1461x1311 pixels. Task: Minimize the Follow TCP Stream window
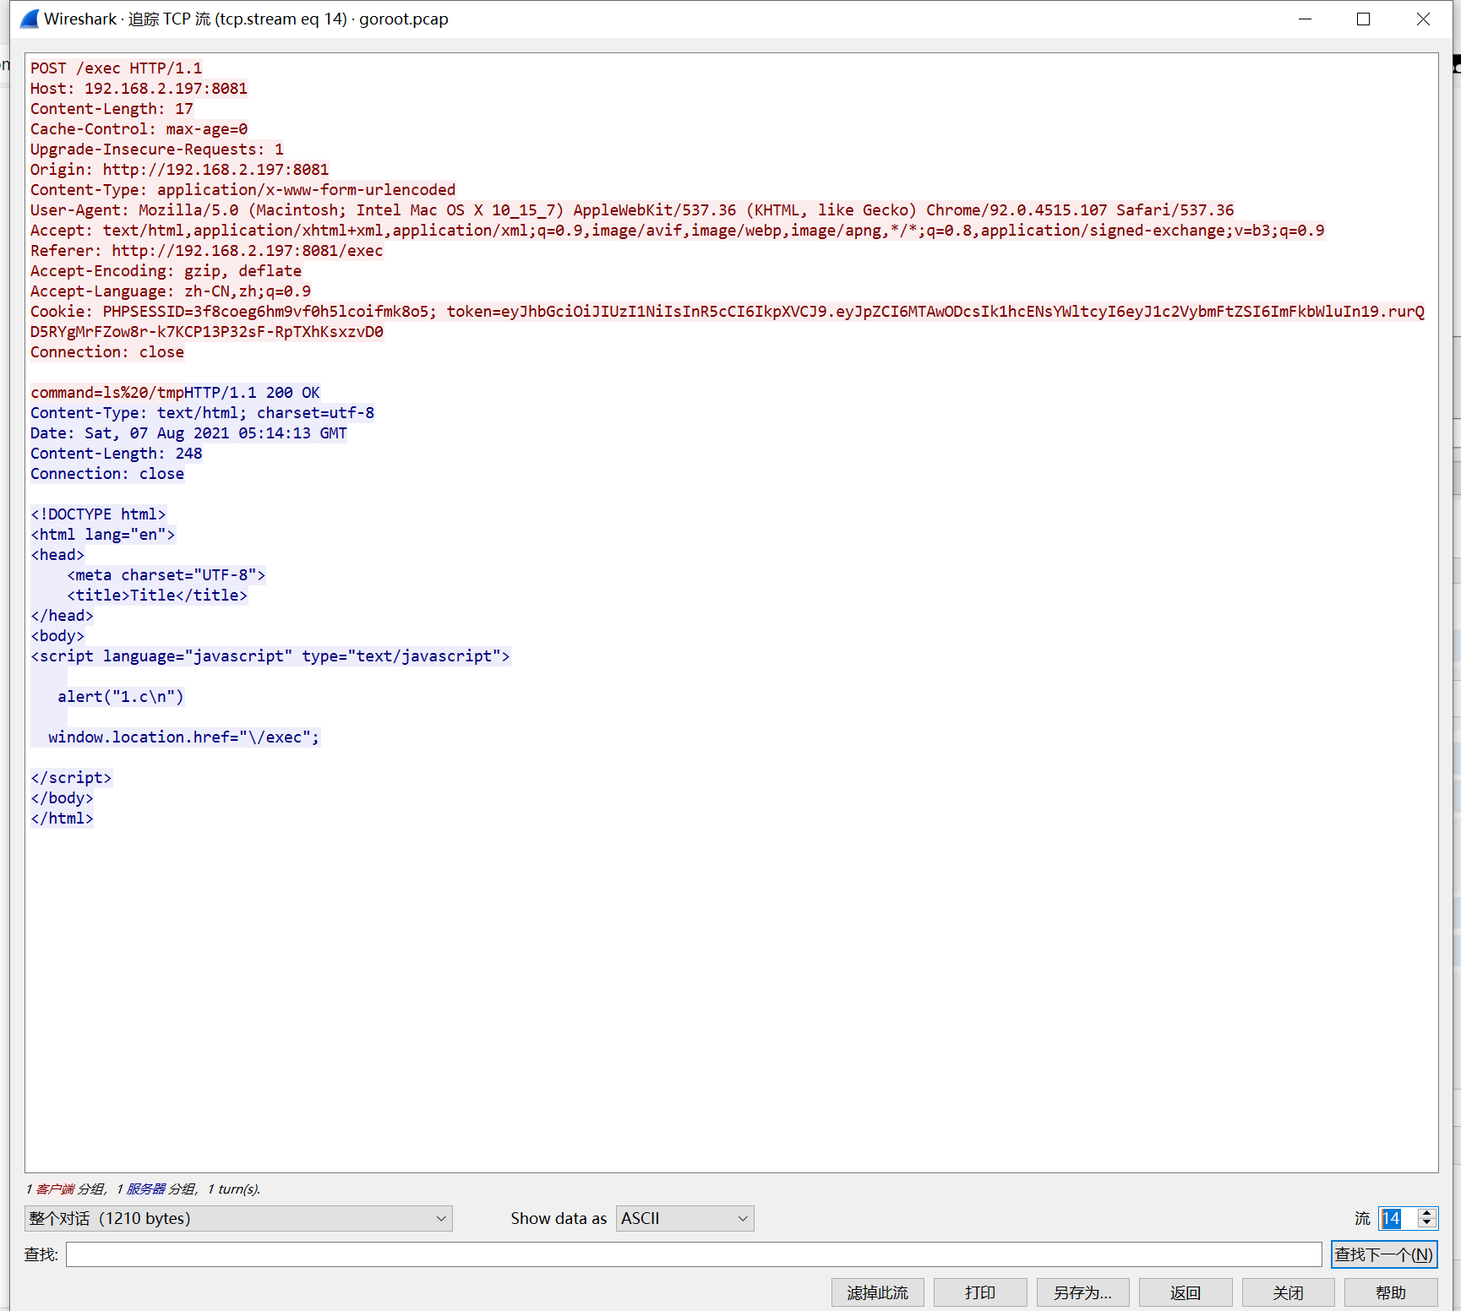(1306, 19)
